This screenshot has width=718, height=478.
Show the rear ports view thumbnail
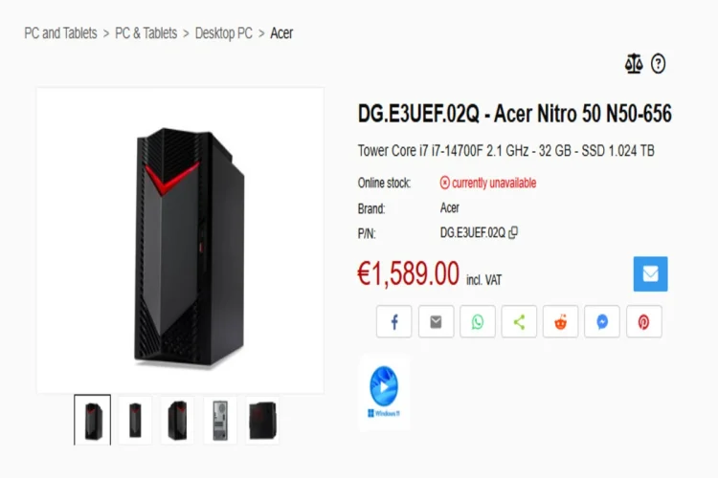[x=220, y=421]
